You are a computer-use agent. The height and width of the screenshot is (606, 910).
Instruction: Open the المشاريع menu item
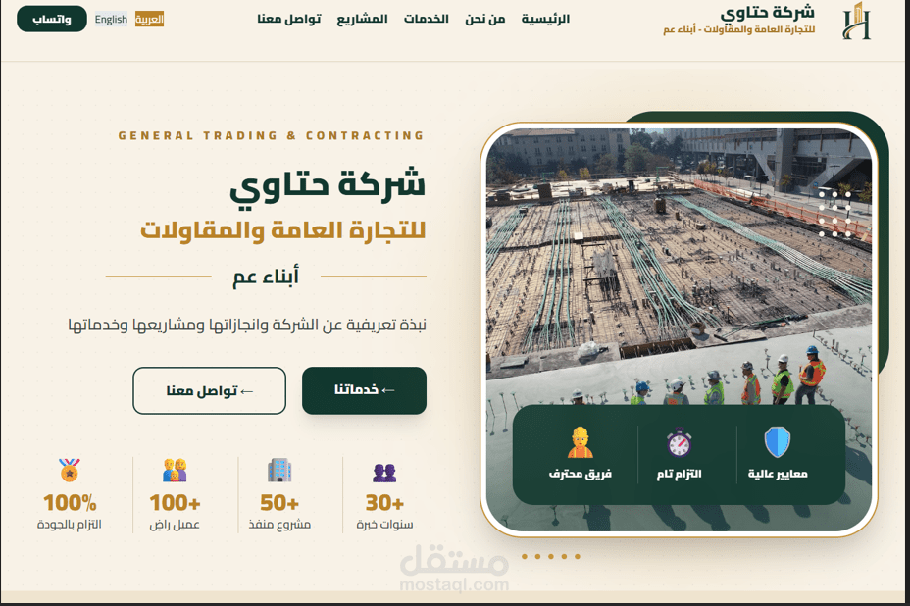point(362,20)
